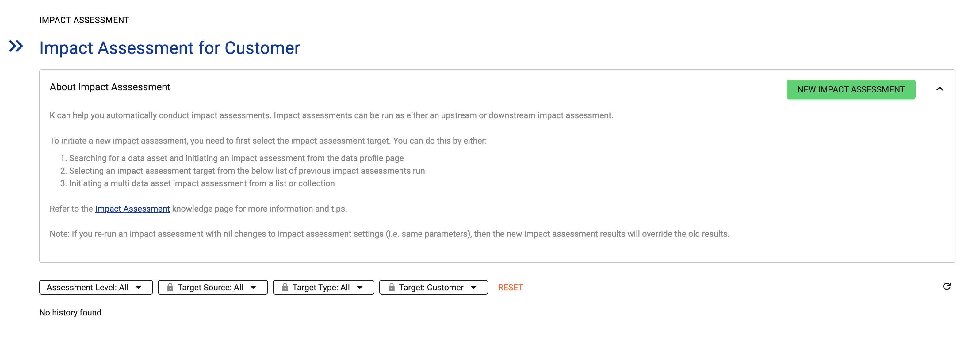
Task: Click the caret arrow on Target Source filter
Action: [x=253, y=288]
